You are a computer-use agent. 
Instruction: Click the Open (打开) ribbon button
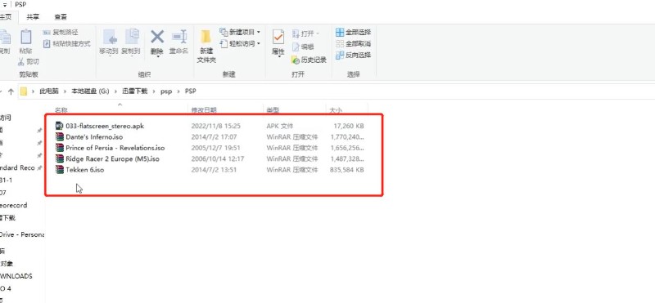306,33
